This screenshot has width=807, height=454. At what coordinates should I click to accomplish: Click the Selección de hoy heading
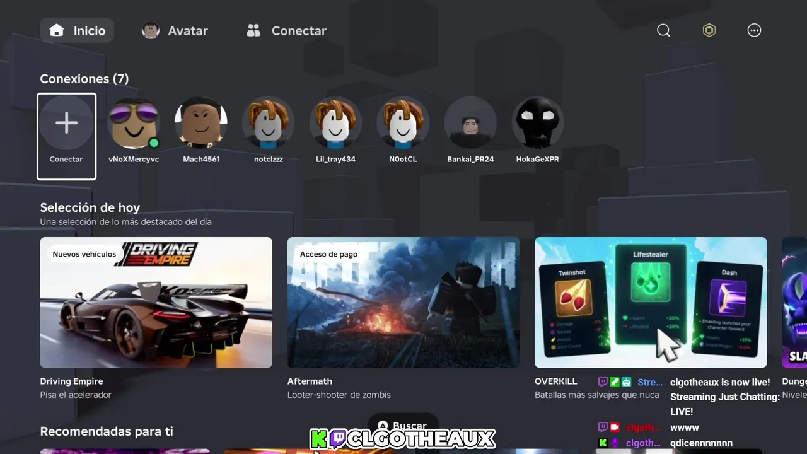pyautogui.click(x=90, y=207)
